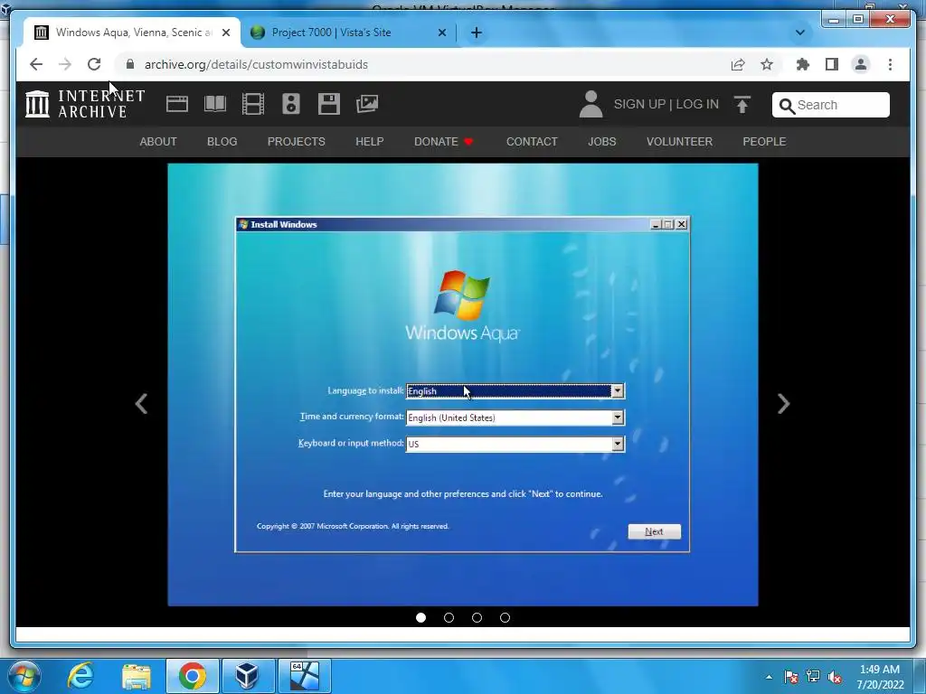The width and height of the screenshot is (926, 694).
Task: Click the network tray icon
Action: pyautogui.click(x=813, y=676)
